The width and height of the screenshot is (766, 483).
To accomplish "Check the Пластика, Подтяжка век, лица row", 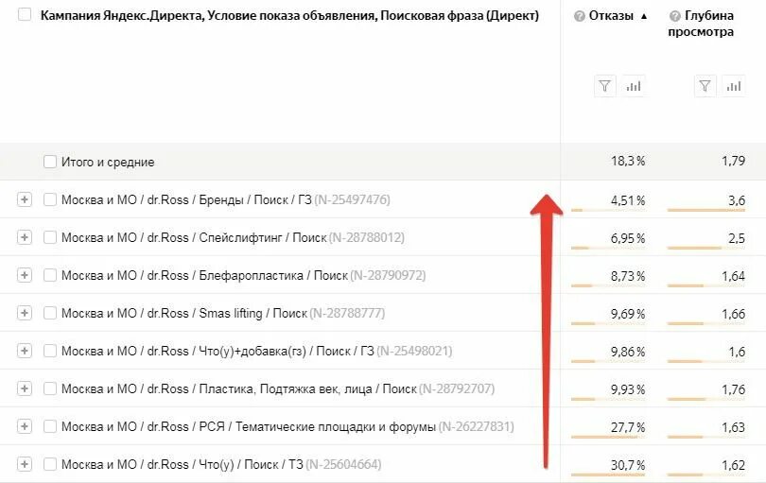I will tap(50, 388).
